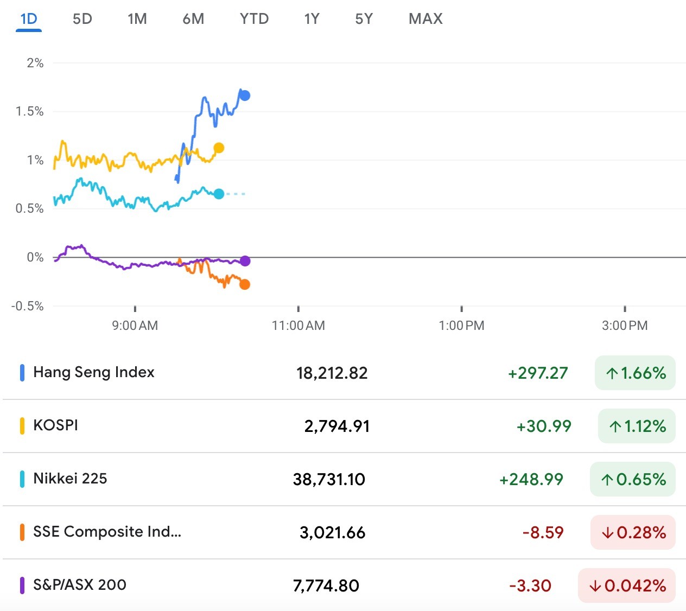686x611 pixels.
Task: Show the 5Y chart range
Action: coord(364,19)
